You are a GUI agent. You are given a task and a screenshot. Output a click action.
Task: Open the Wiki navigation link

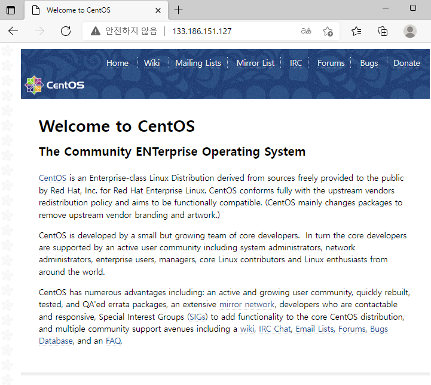[152, 63]
